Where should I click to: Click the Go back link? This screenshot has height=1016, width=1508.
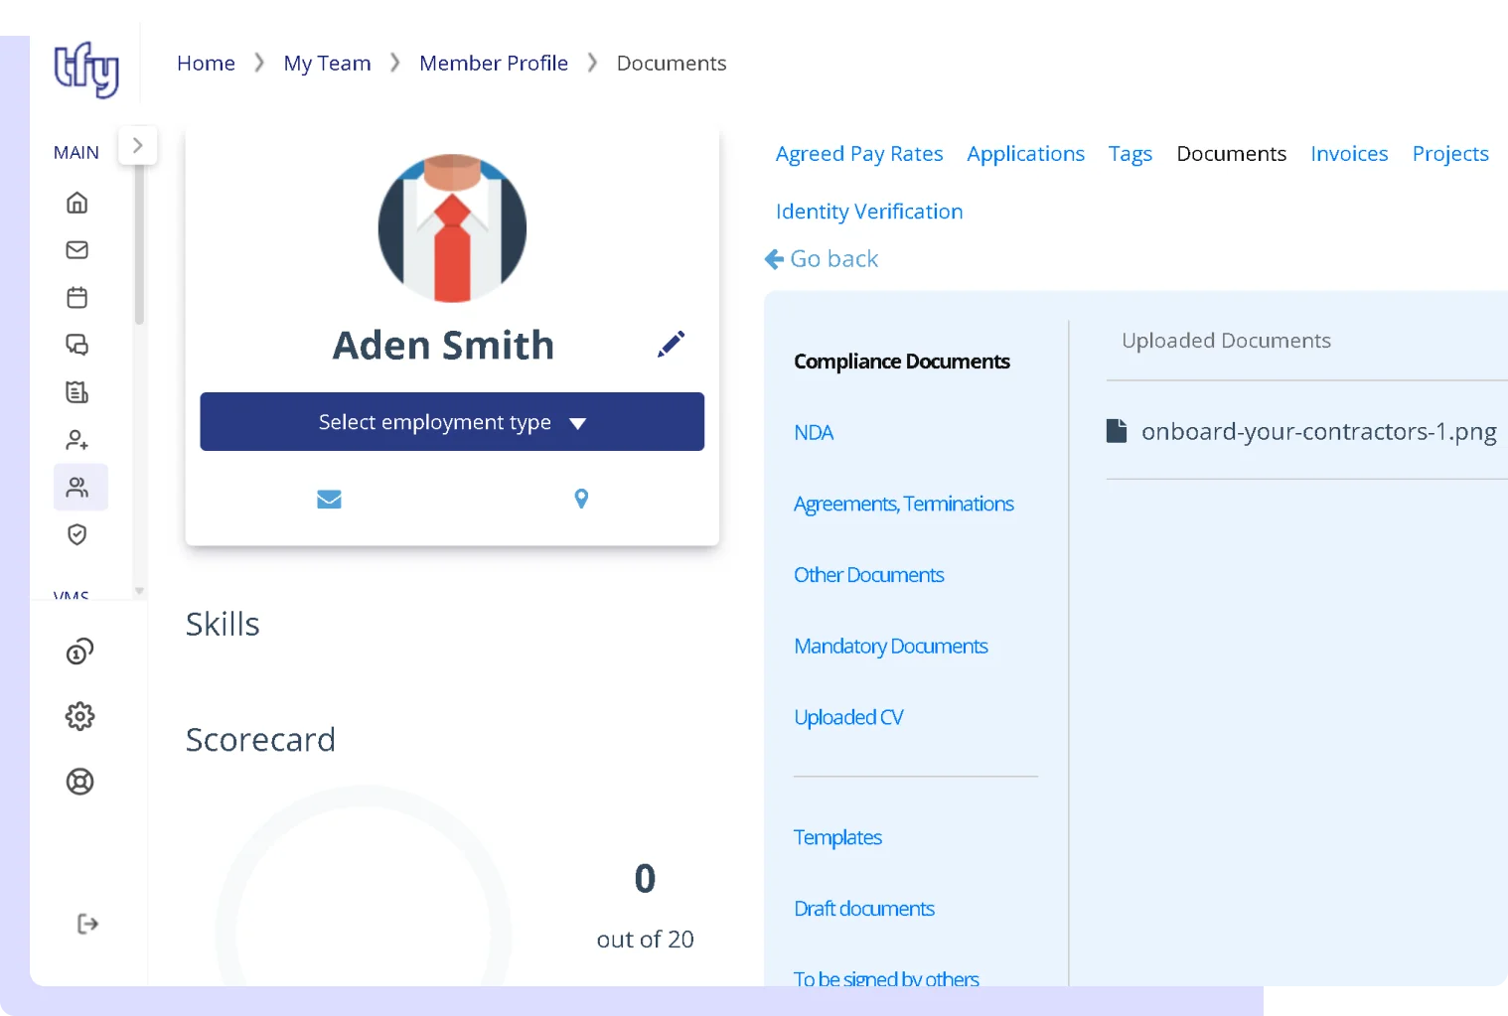[x=822, y=259]
